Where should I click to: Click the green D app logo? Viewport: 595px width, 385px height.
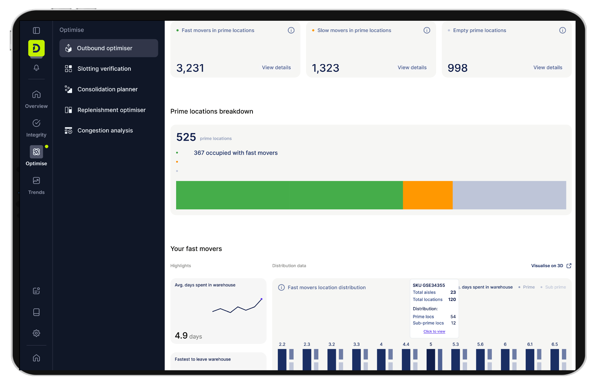36,48
